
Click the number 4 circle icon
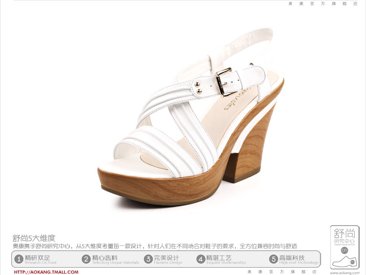(201, 259)
